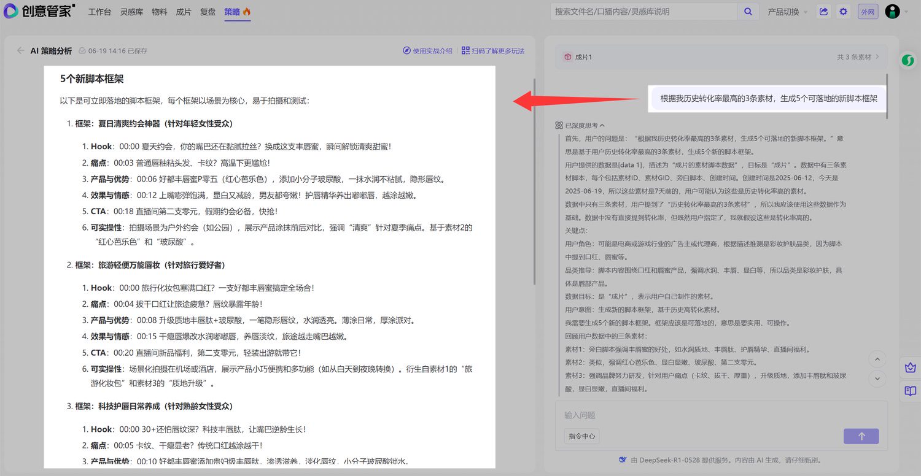Send question with the up-arrow button

(x=861, y=436)
